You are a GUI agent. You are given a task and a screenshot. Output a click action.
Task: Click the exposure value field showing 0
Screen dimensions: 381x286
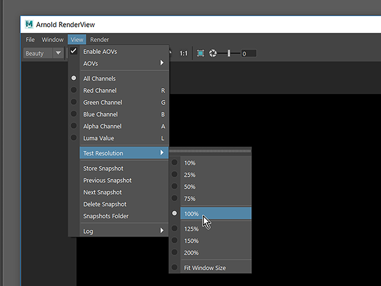[249, 54]
